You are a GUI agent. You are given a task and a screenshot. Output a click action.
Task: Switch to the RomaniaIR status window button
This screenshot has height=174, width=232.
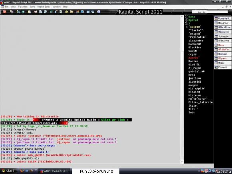(223, 18)
